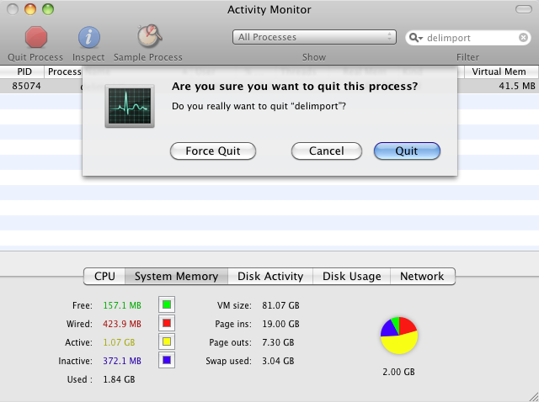The image size is (539, 402).
Task: Click the memory usage pie chart
Action: coord(398,336)
